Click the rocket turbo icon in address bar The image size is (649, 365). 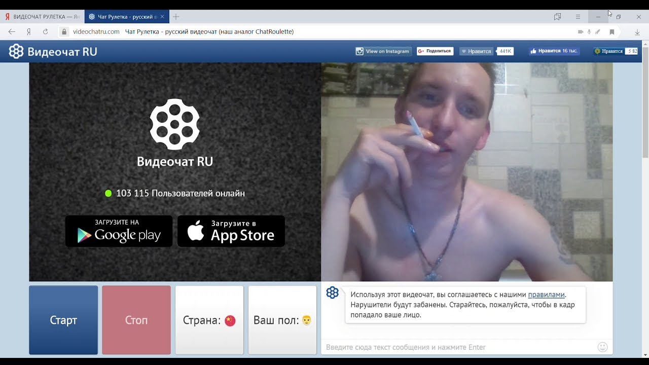point(598,31)
